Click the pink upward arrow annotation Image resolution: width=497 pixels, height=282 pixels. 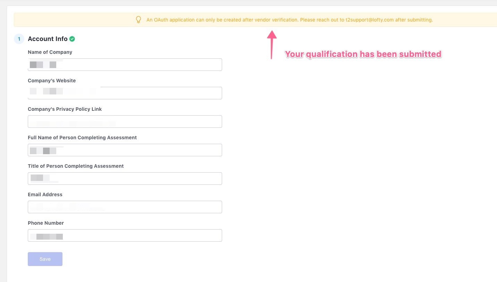(x=272, y=44)
